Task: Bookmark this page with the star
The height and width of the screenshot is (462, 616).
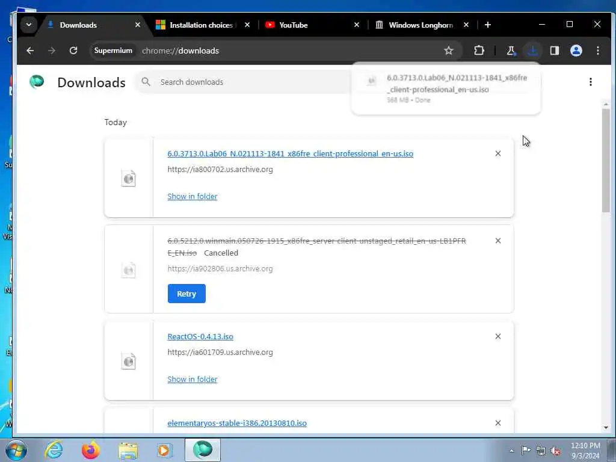Action: [449, 51]
